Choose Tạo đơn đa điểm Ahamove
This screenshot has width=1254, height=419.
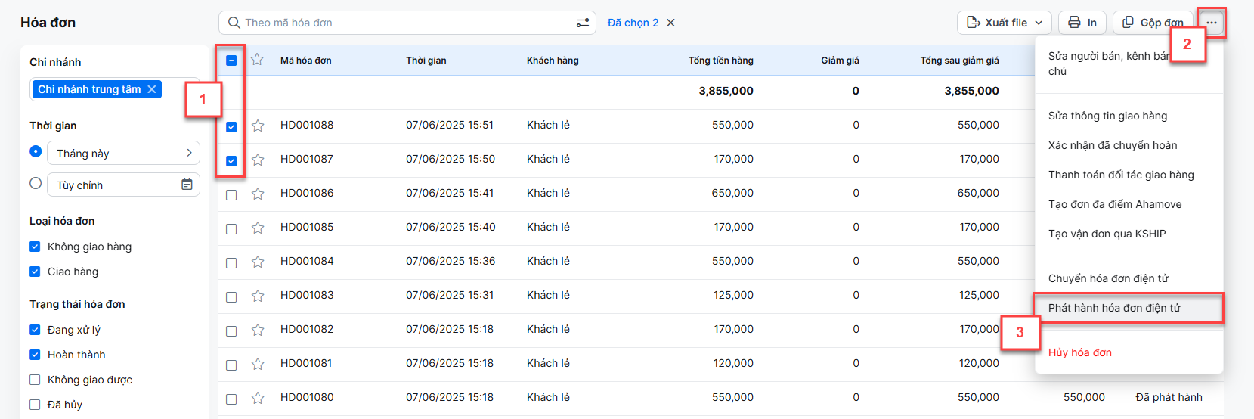pos(1129,204)
